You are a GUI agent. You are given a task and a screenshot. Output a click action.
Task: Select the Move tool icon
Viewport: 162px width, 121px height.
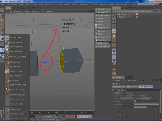pos(114,31)
